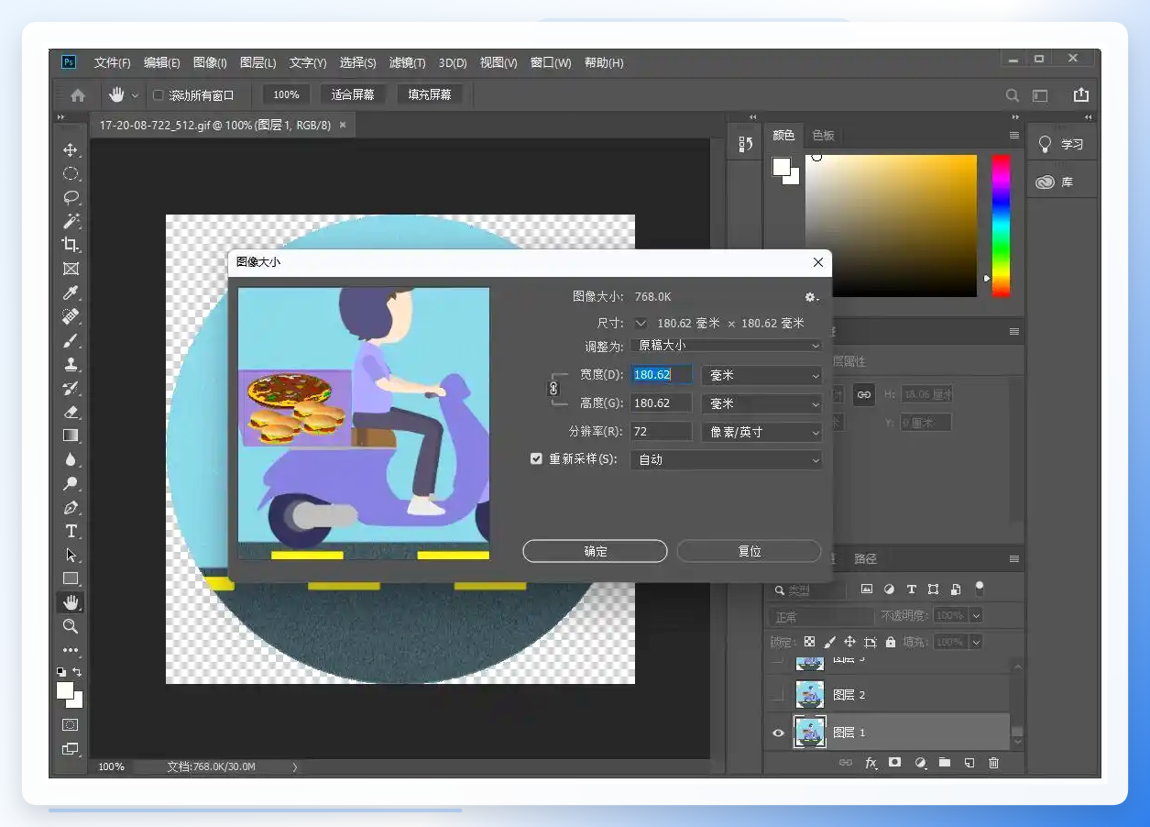
Task: Select the Zoom tool
Action: [x=71, y=626]
